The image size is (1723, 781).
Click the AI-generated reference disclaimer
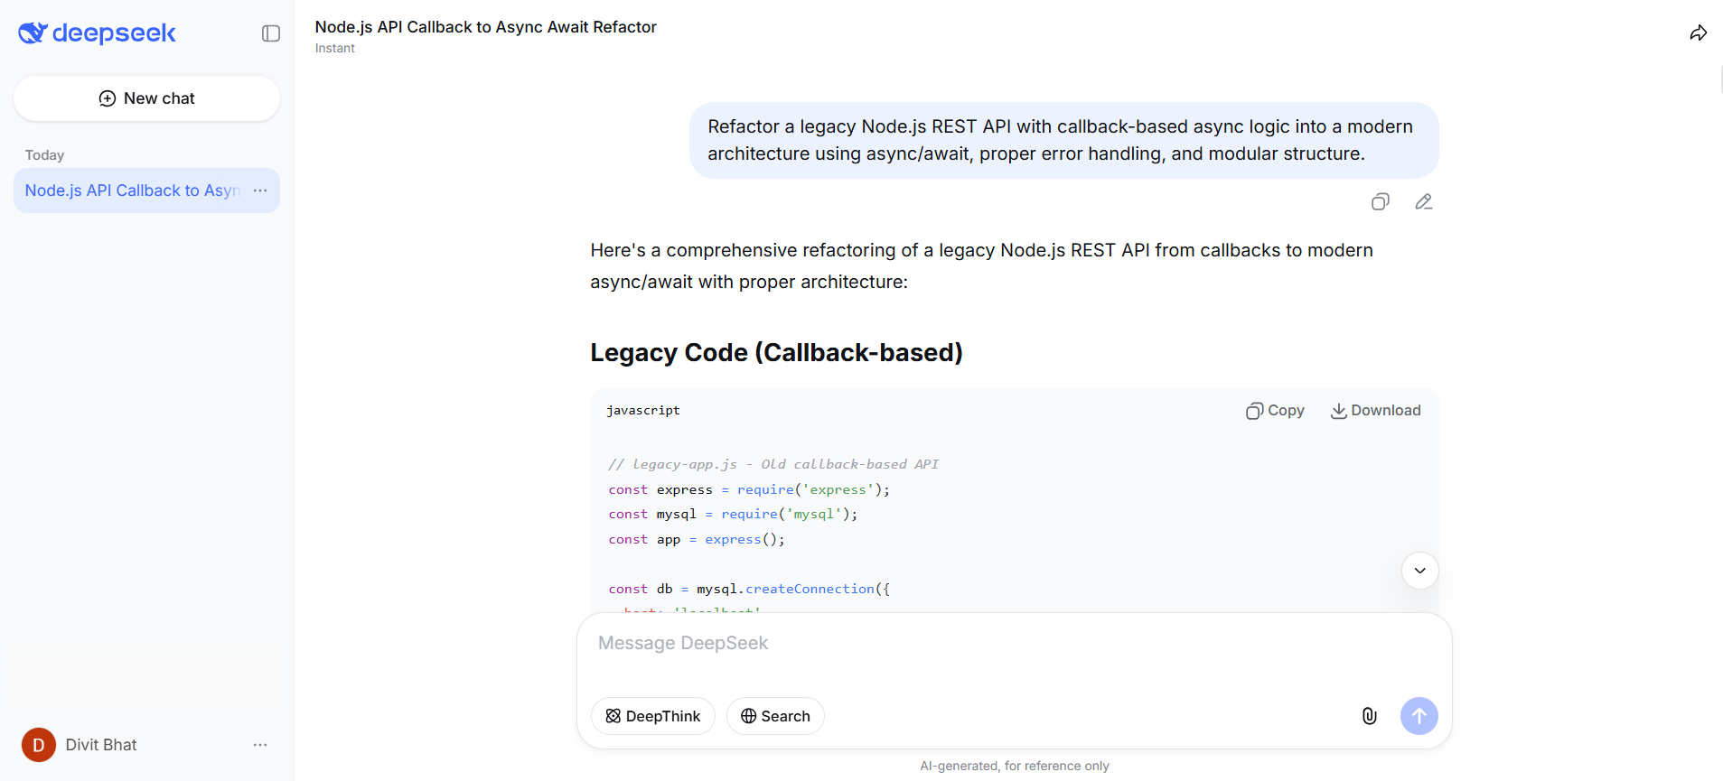point(1015,766)
